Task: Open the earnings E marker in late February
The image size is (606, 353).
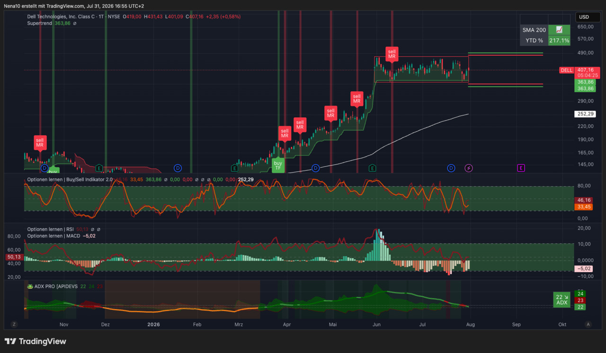Action: 234,168
